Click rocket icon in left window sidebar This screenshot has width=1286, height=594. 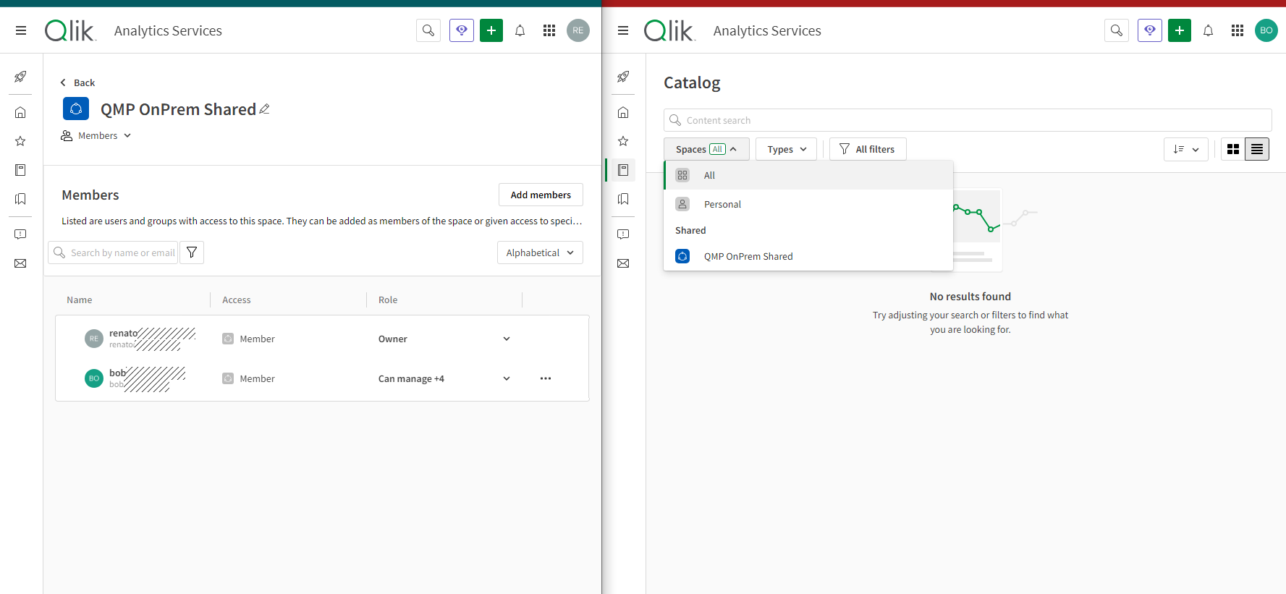pyautogui.click(x=20, y=77)
